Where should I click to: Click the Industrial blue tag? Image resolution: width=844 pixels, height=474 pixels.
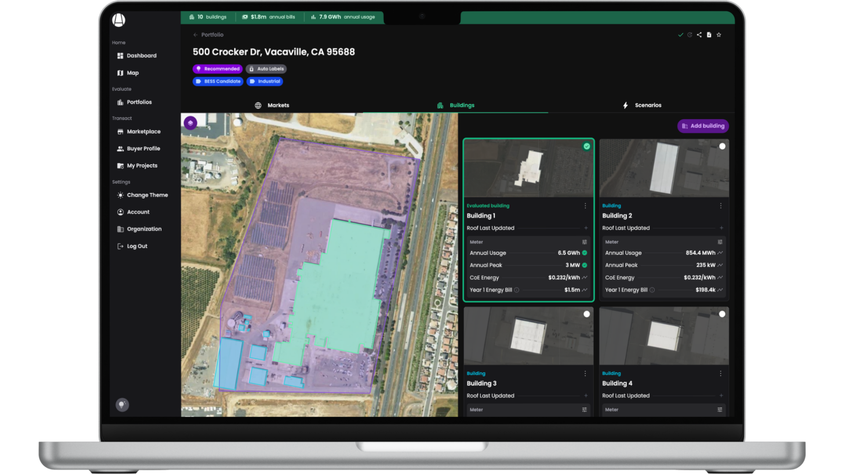[265, 81]
